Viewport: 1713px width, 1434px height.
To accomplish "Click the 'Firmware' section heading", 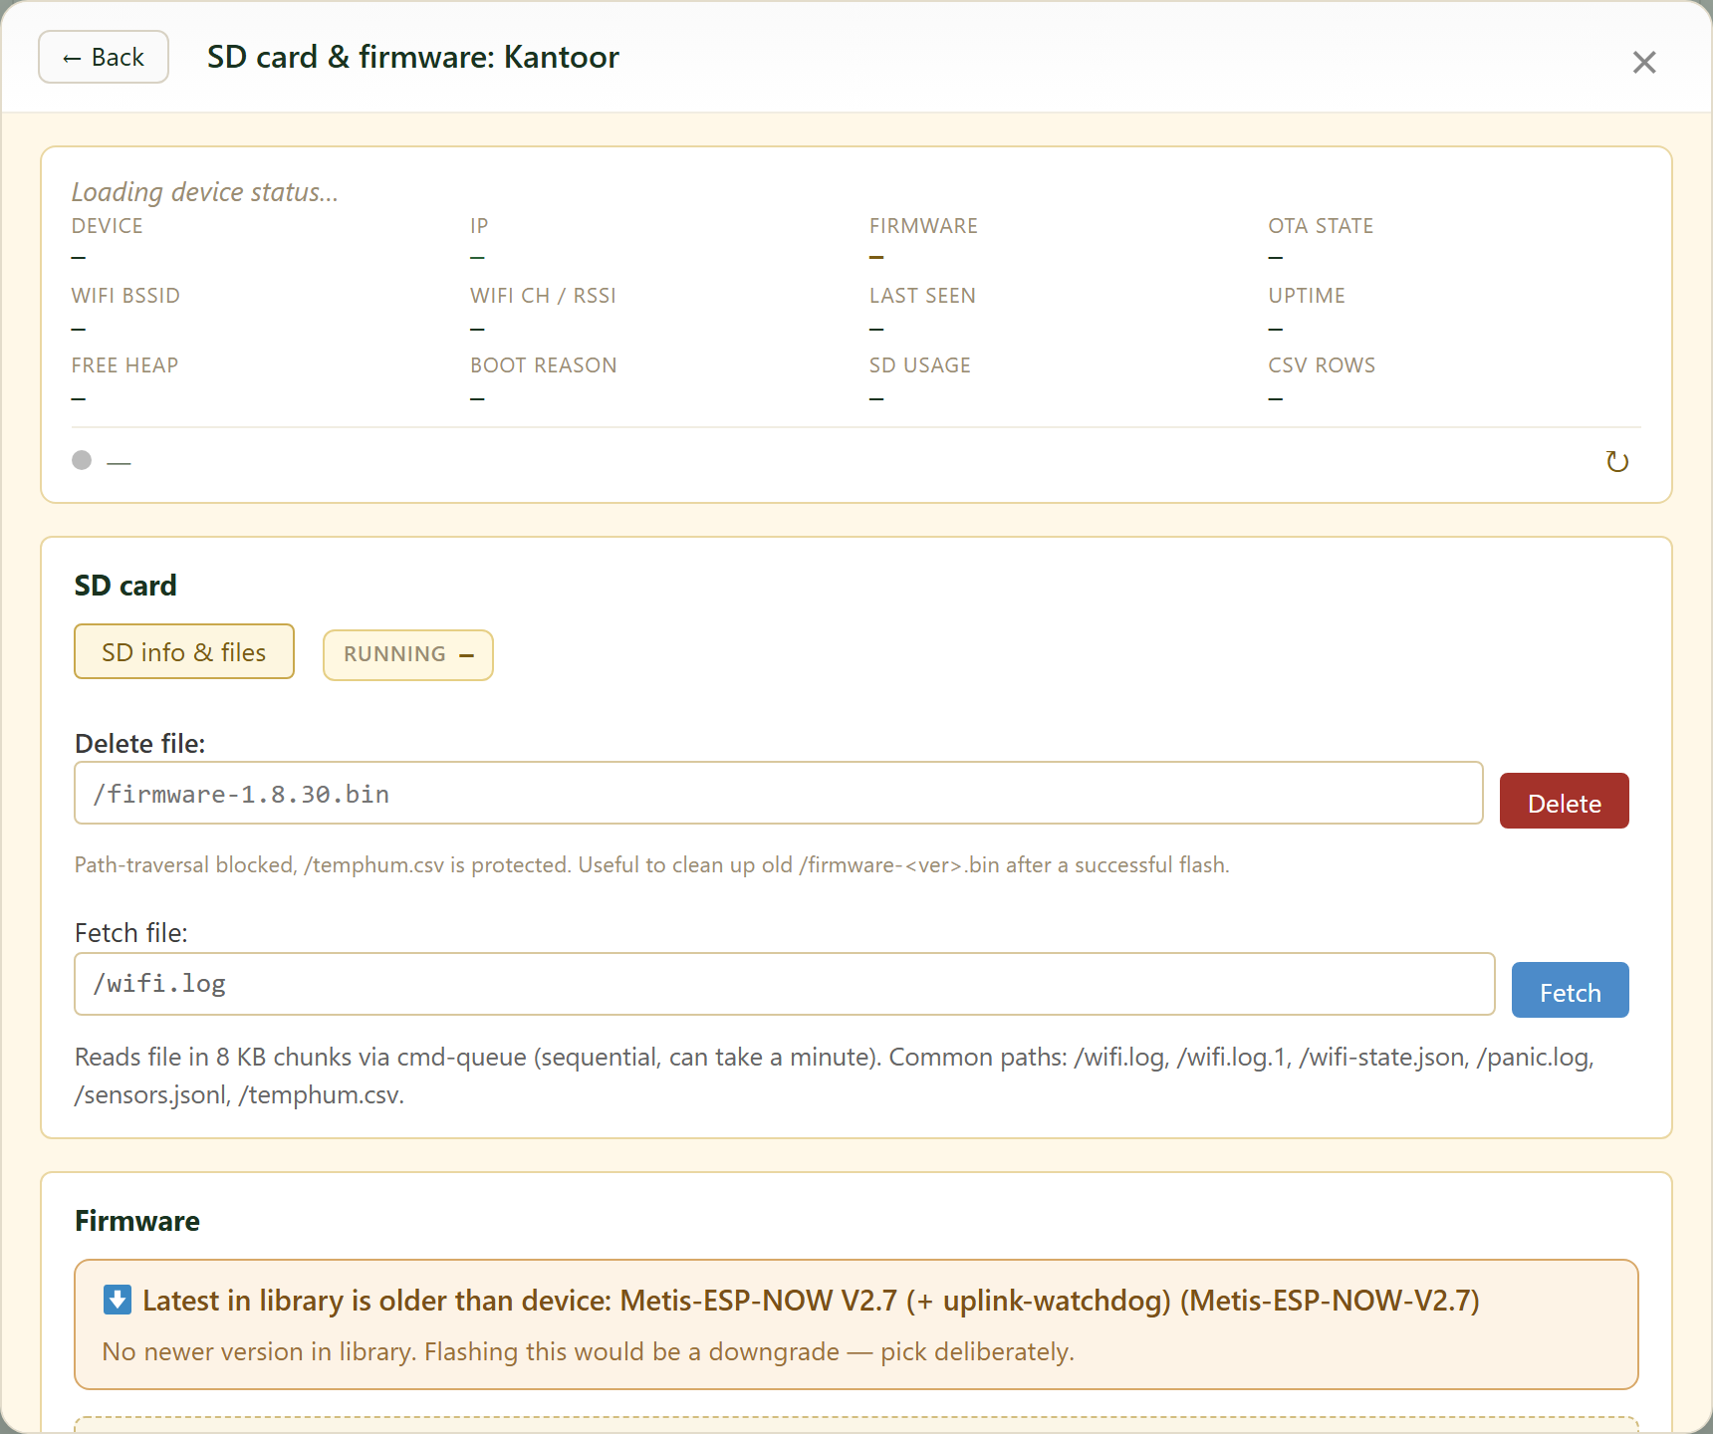I will point(137,1221).
